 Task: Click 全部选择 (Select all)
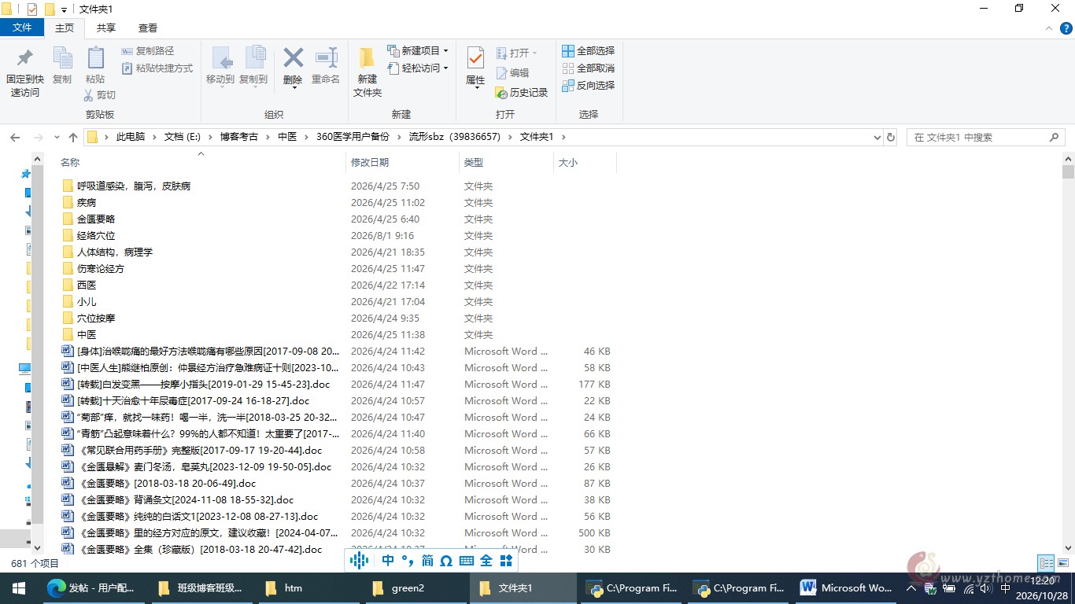click(589, 51)
